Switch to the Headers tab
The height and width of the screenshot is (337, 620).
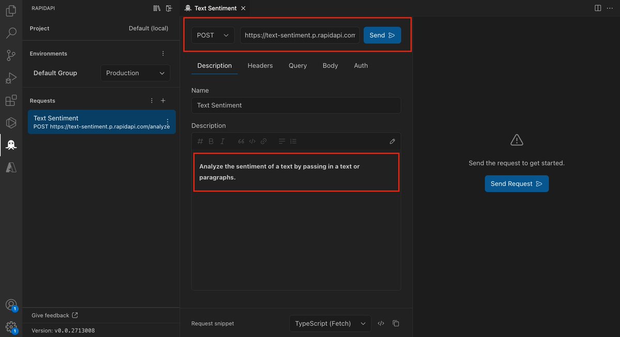[260, 66]
